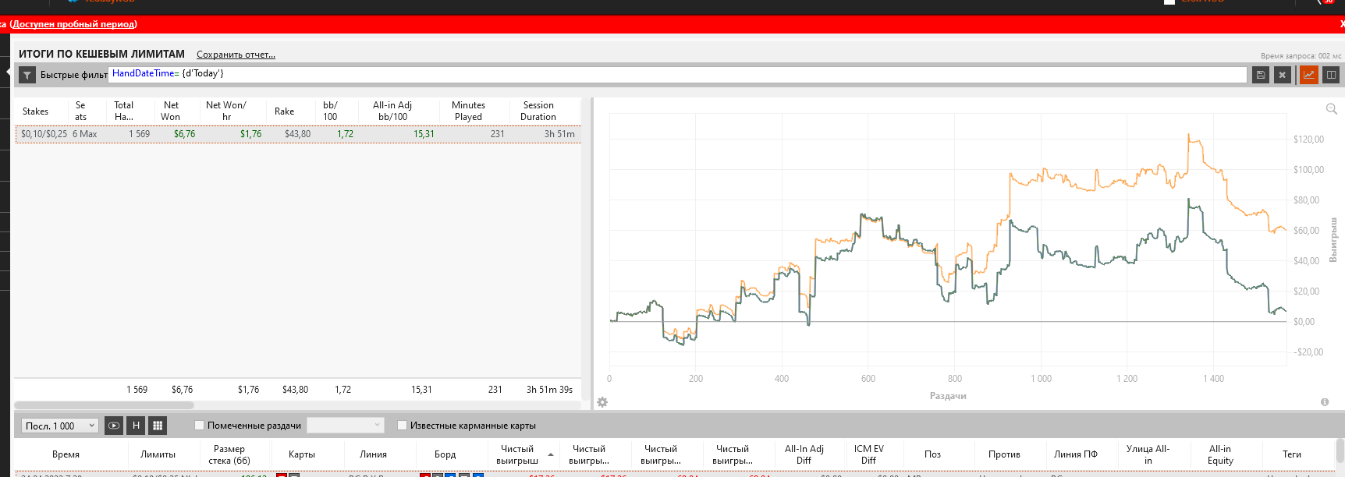
Task: Click Время запроса: 002 мс text
Action: click(1301, 56)
